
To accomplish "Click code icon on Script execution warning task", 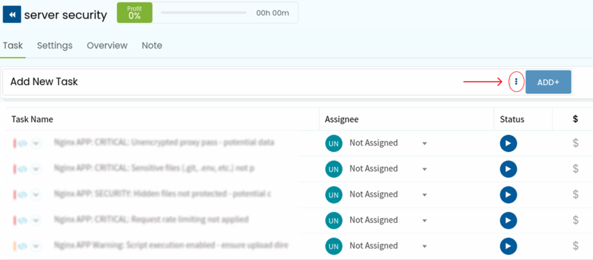I will point(23,246).
